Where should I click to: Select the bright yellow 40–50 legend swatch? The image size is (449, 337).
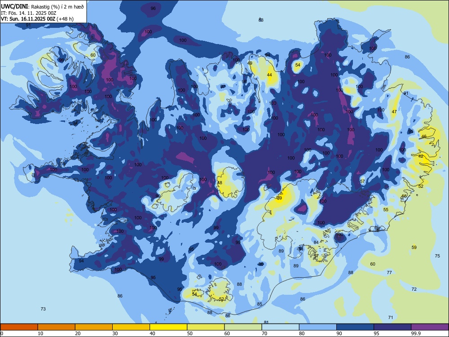168,327
